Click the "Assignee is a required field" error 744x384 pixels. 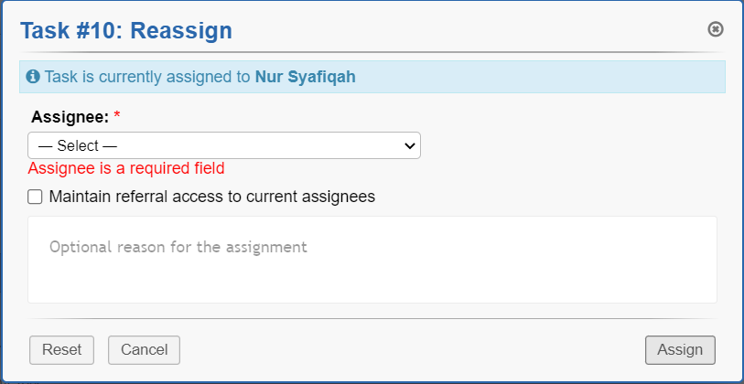(126, 168)
